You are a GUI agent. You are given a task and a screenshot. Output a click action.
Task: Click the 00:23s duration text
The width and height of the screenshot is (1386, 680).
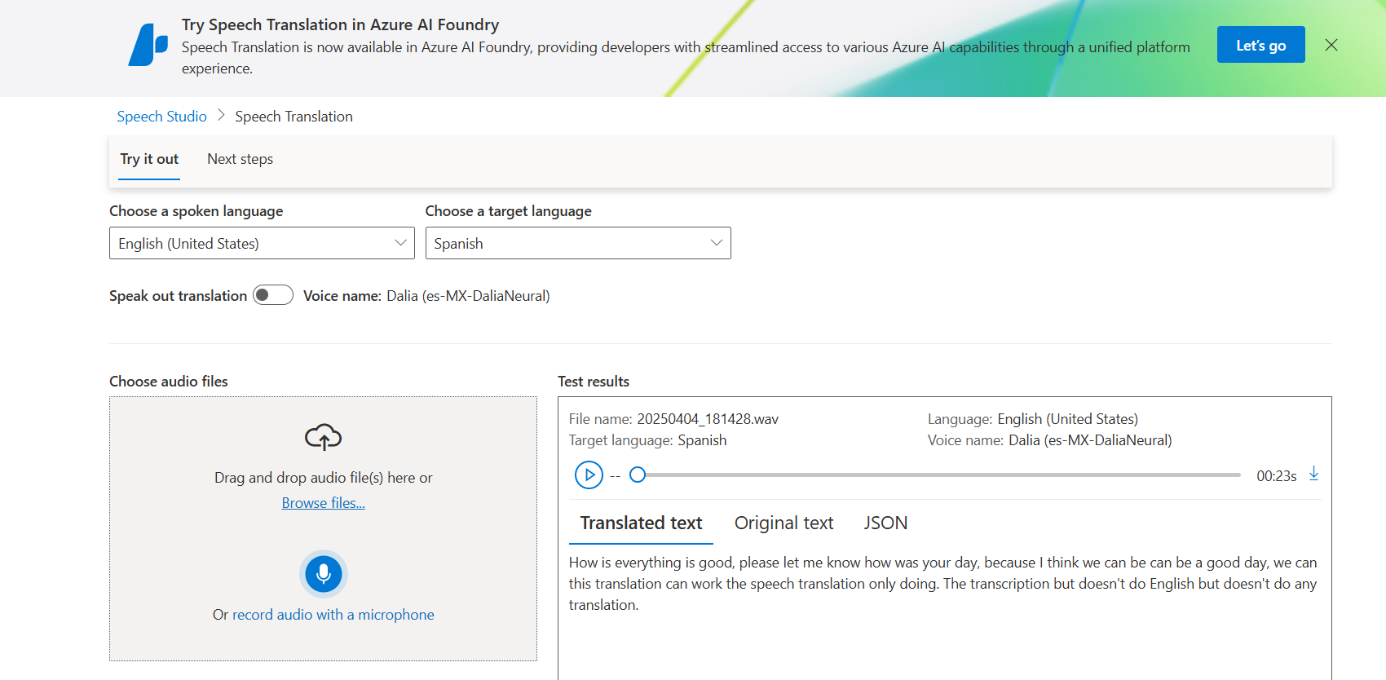(x=1276, y=476)
